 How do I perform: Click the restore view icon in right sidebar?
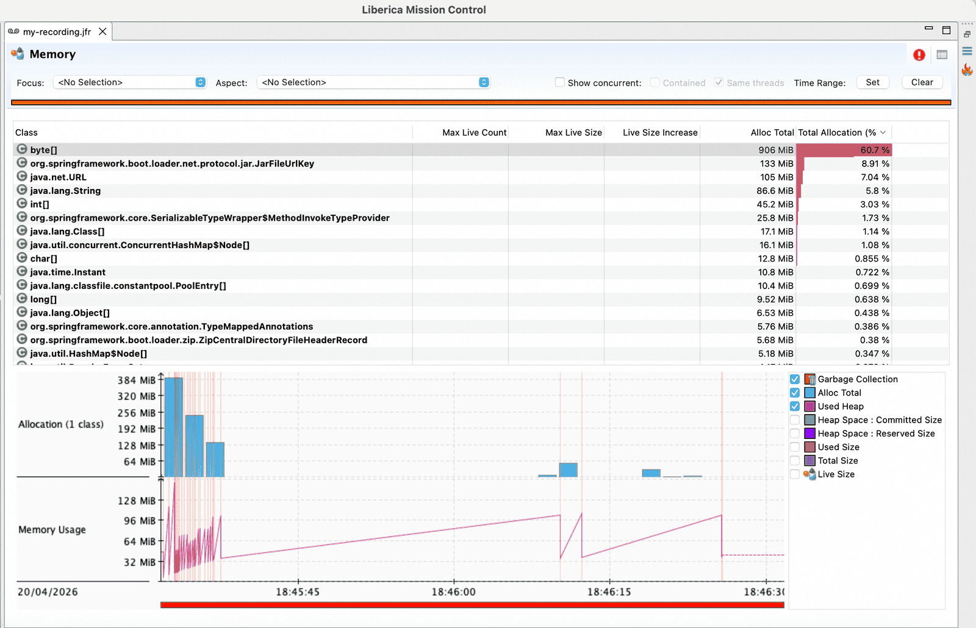click(967, 34)
